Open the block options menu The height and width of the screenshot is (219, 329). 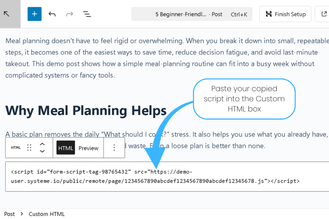[114, 147]
